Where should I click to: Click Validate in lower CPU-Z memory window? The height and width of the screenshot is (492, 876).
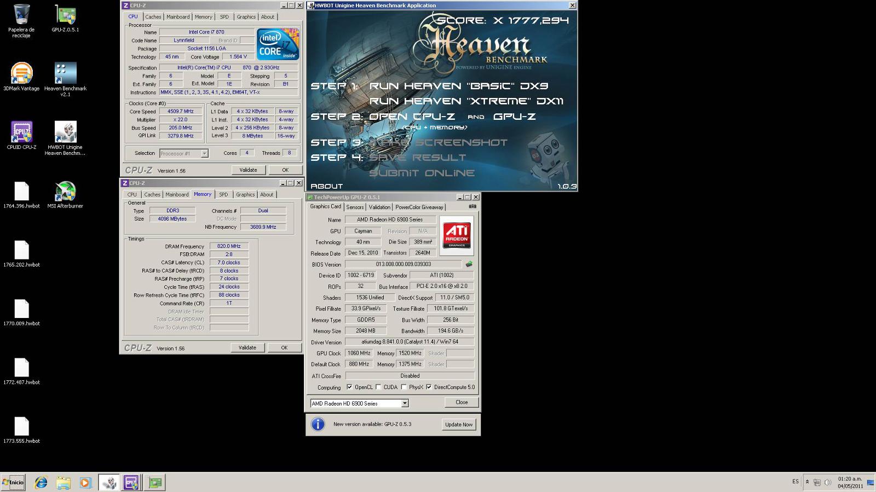coord(247,348)
